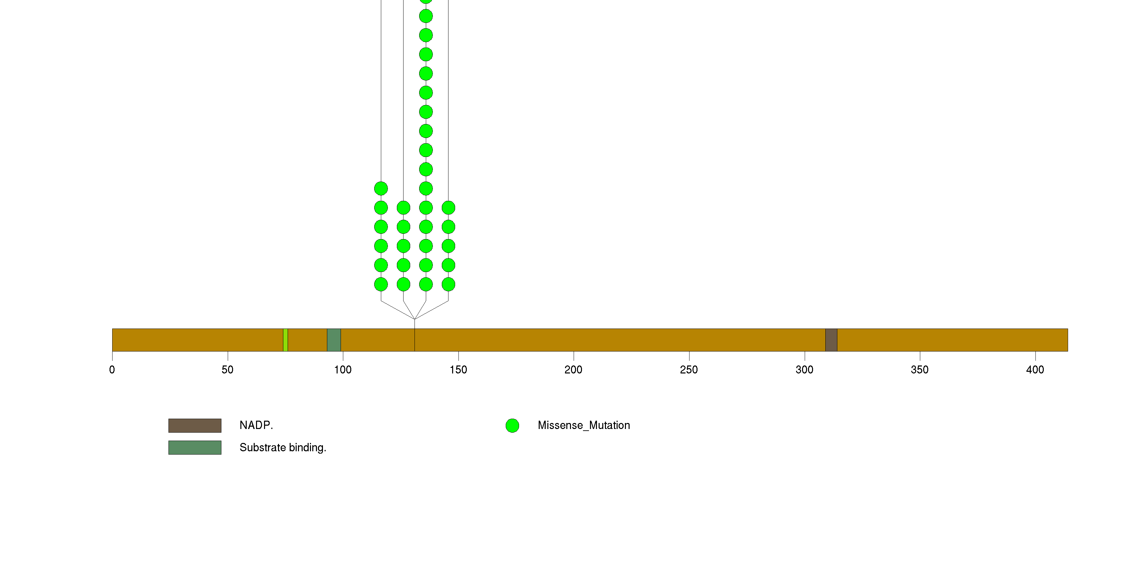Click the axis label 350

pos(919,370)
